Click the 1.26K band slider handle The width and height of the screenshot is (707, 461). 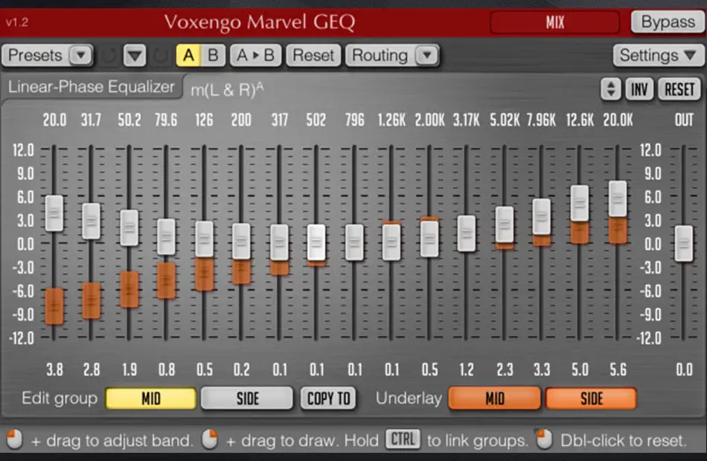pyautogui.click(x=391, y=242)
